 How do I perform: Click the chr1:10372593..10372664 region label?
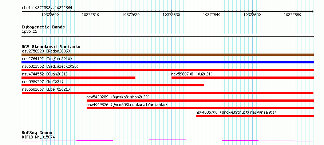tap(47, 8)
